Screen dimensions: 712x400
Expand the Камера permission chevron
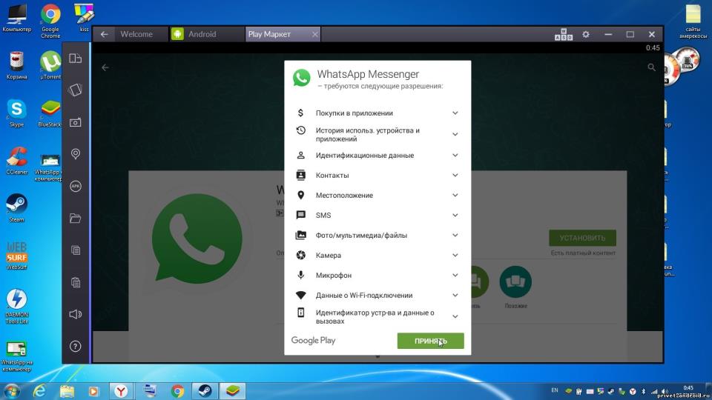(455, 255)
